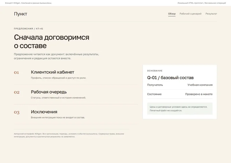Click the Получатель label
This screenshot has height=163, width=231.
155,85
